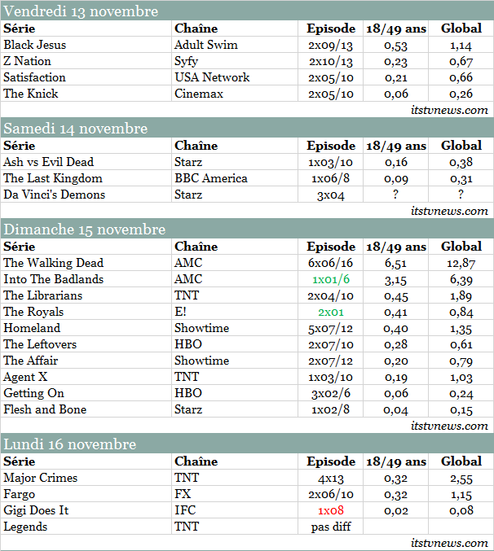Click the 12,87 global rating value

(461, 263)
